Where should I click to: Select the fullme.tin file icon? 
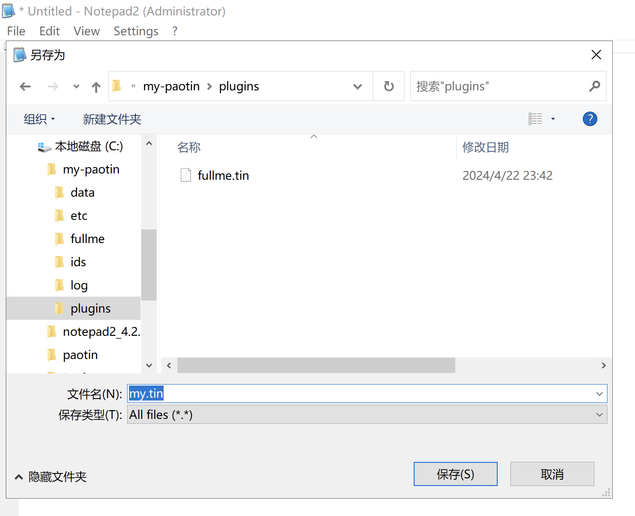[186, 175]
